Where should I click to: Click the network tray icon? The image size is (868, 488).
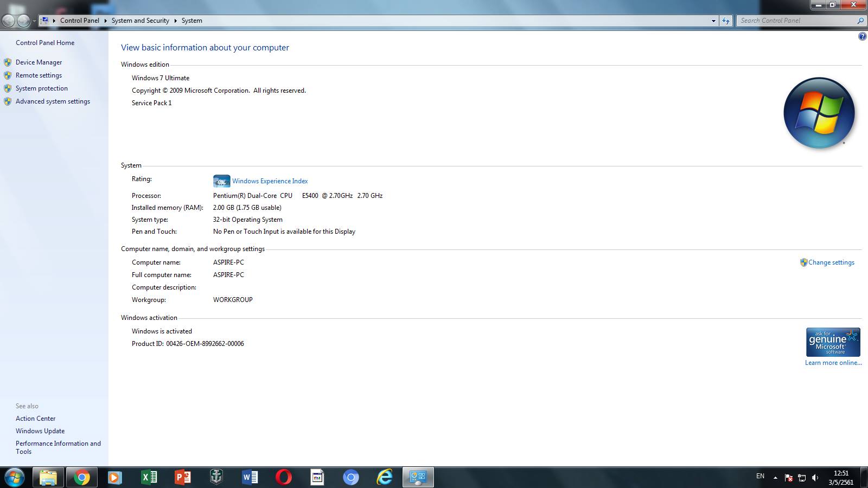[802, 478]
